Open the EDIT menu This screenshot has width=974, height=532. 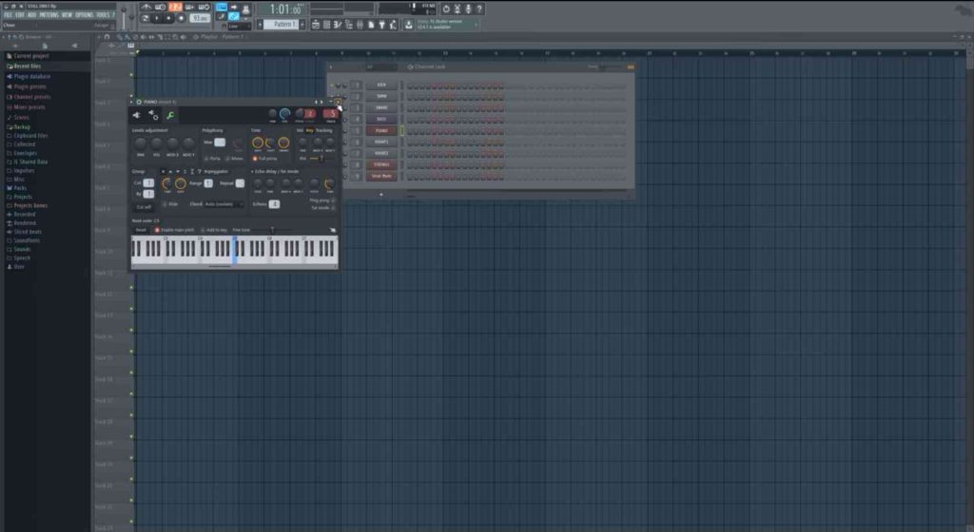(20, 15)
